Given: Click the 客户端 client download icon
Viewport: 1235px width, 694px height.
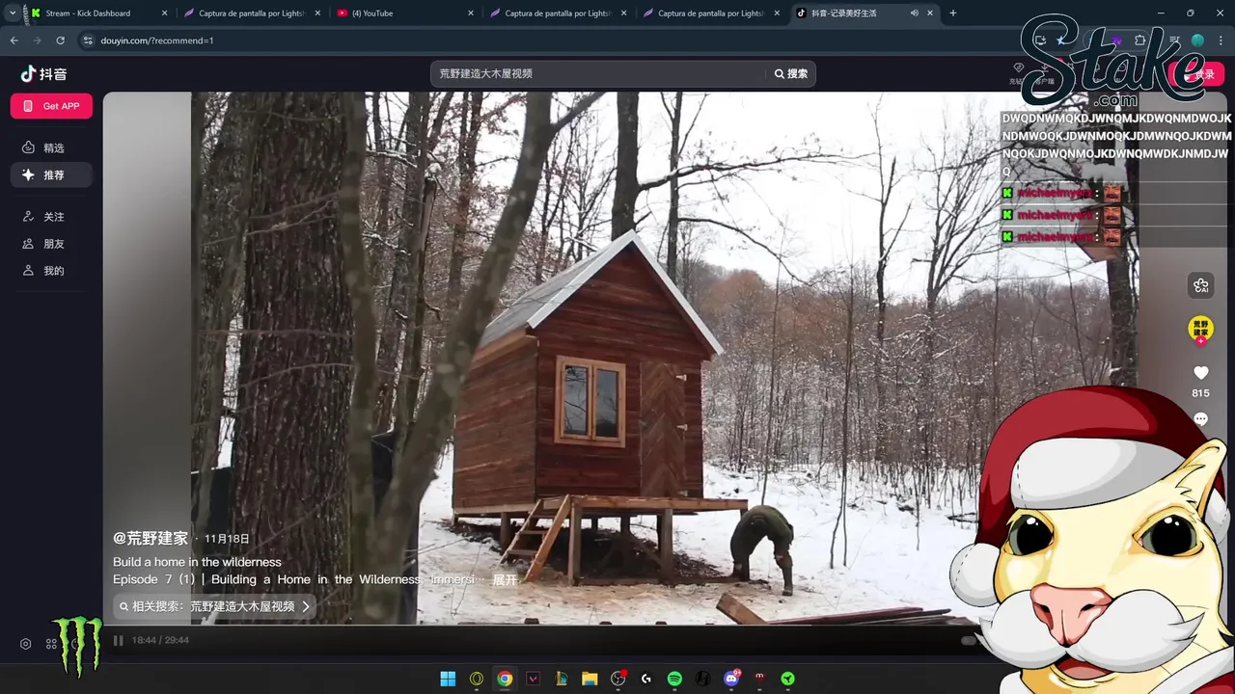Looking at the screenshot, I should (1045, 72).
